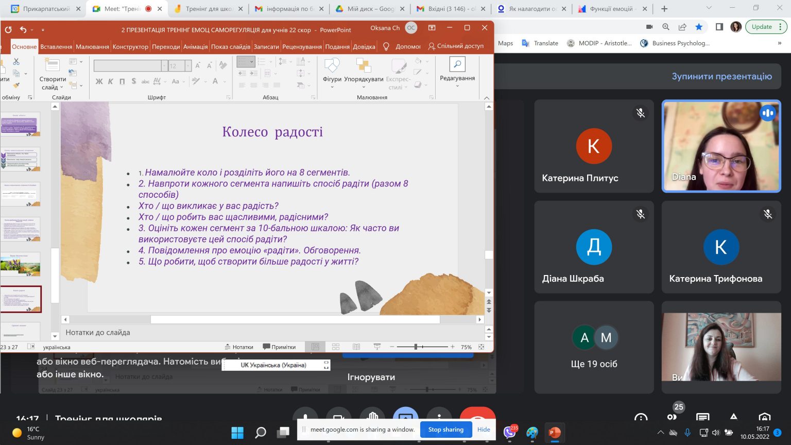Viewport: 791px width, 445px height.
Task: Open the font size dropdown
Action: pos(188,66)
